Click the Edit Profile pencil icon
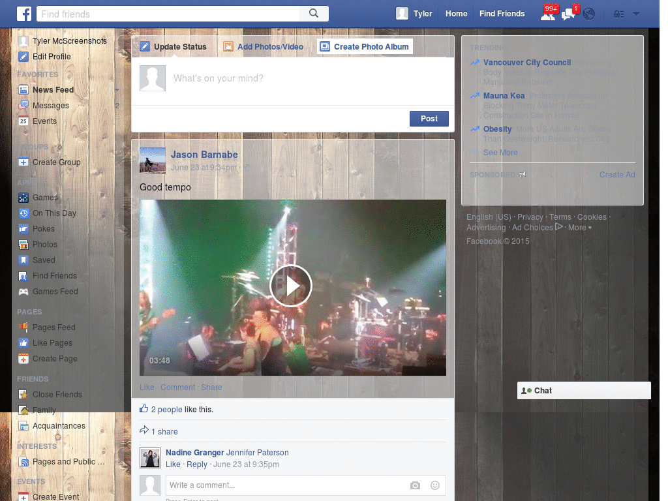 click(x=23, y=57)
